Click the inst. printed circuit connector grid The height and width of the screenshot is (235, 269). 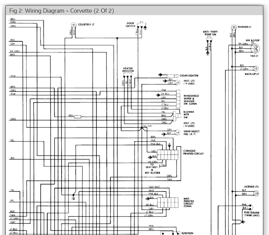tap(168, 203)
